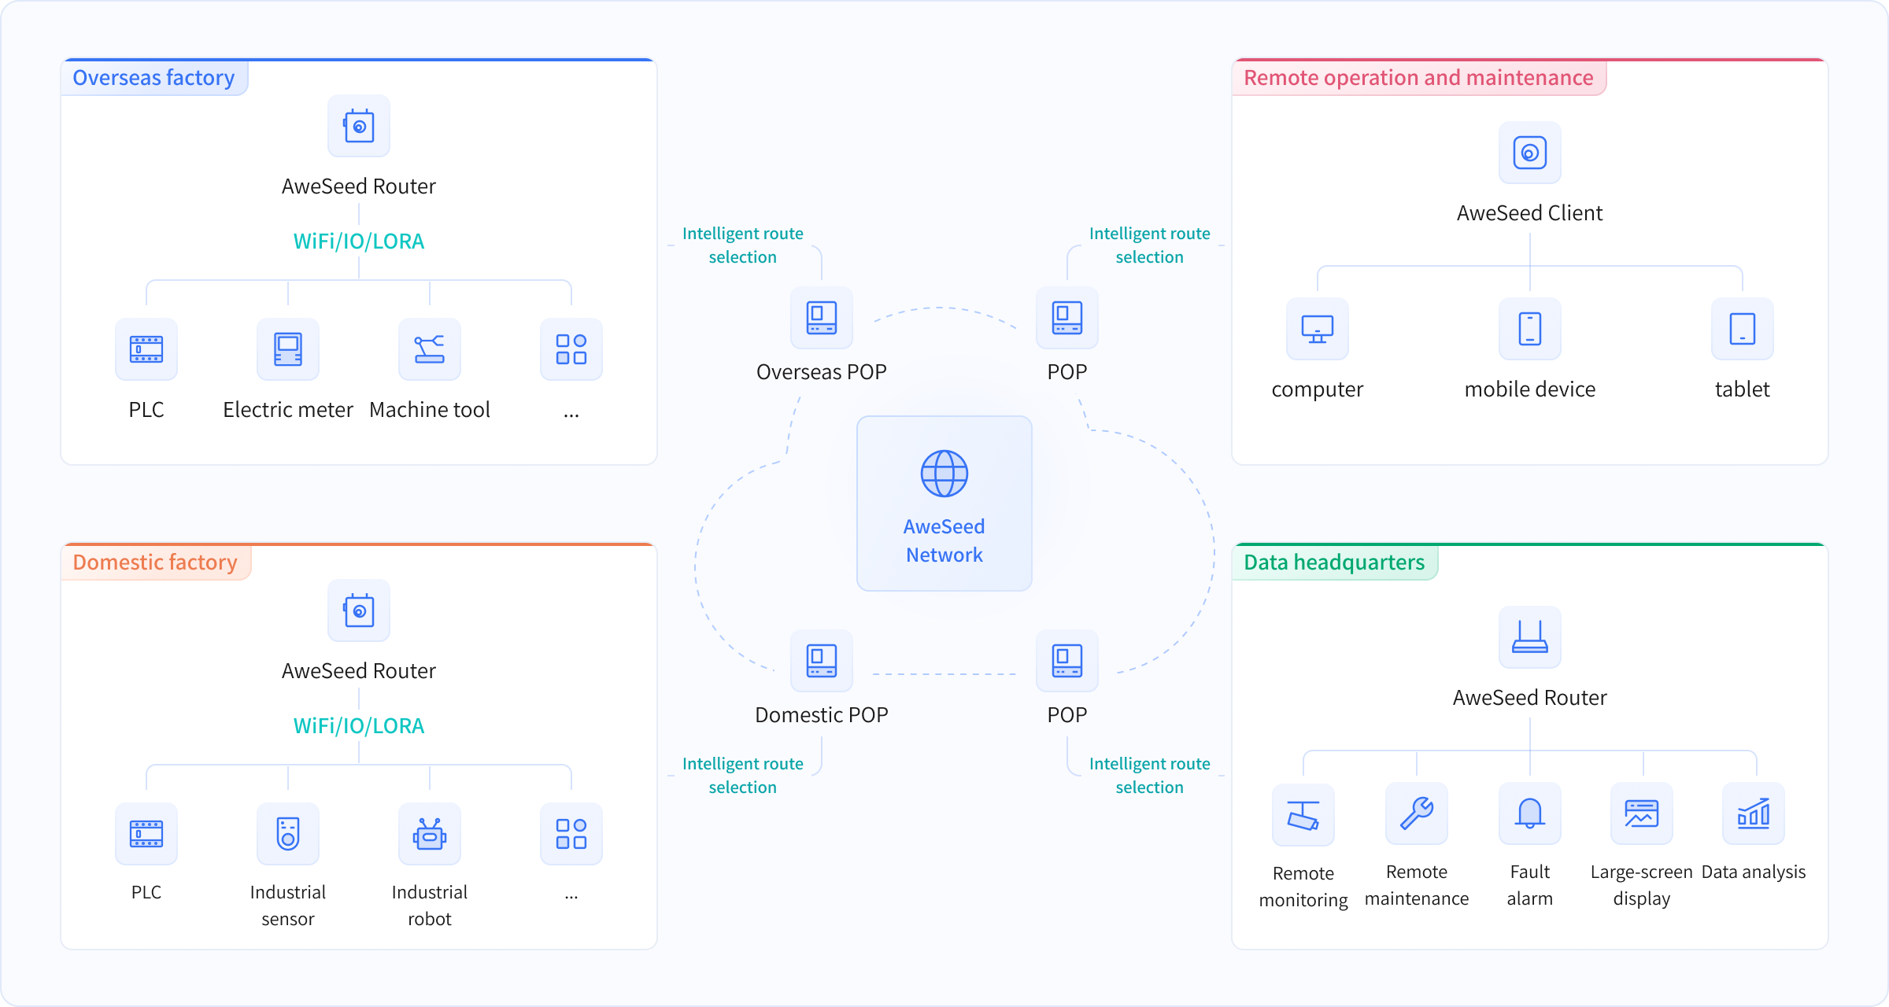Viewport: 1889px width, 1007px height.
Task: Click the Overseas factory PLC icon
Action: tap(146, 349)
